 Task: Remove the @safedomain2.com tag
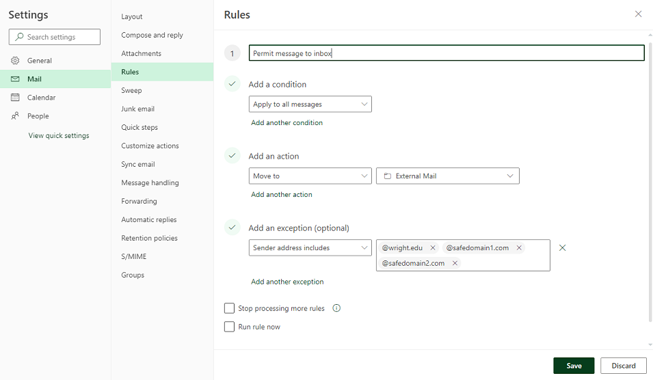[x=455, y=263]
